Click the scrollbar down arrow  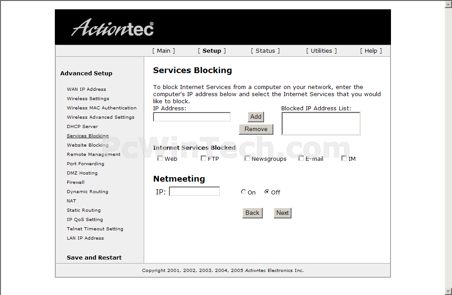pos(448,291)
